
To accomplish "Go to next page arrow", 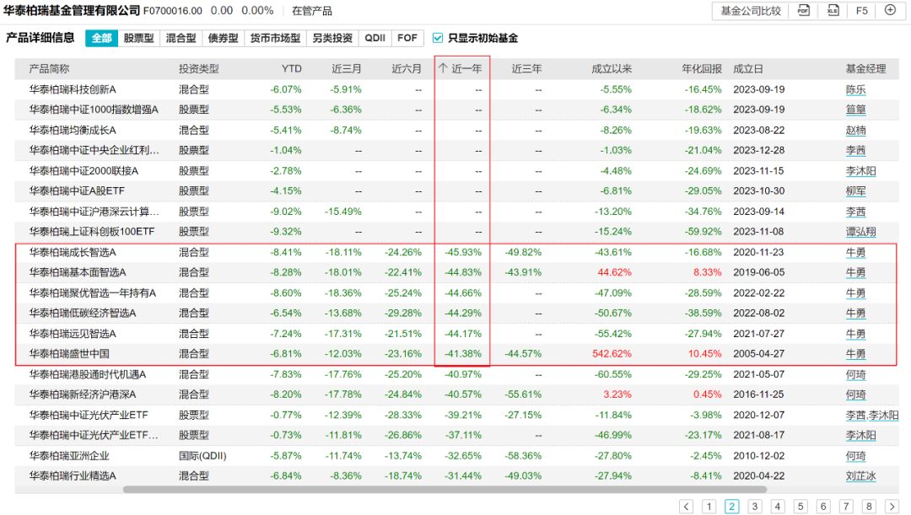I will tap(892, 507).
